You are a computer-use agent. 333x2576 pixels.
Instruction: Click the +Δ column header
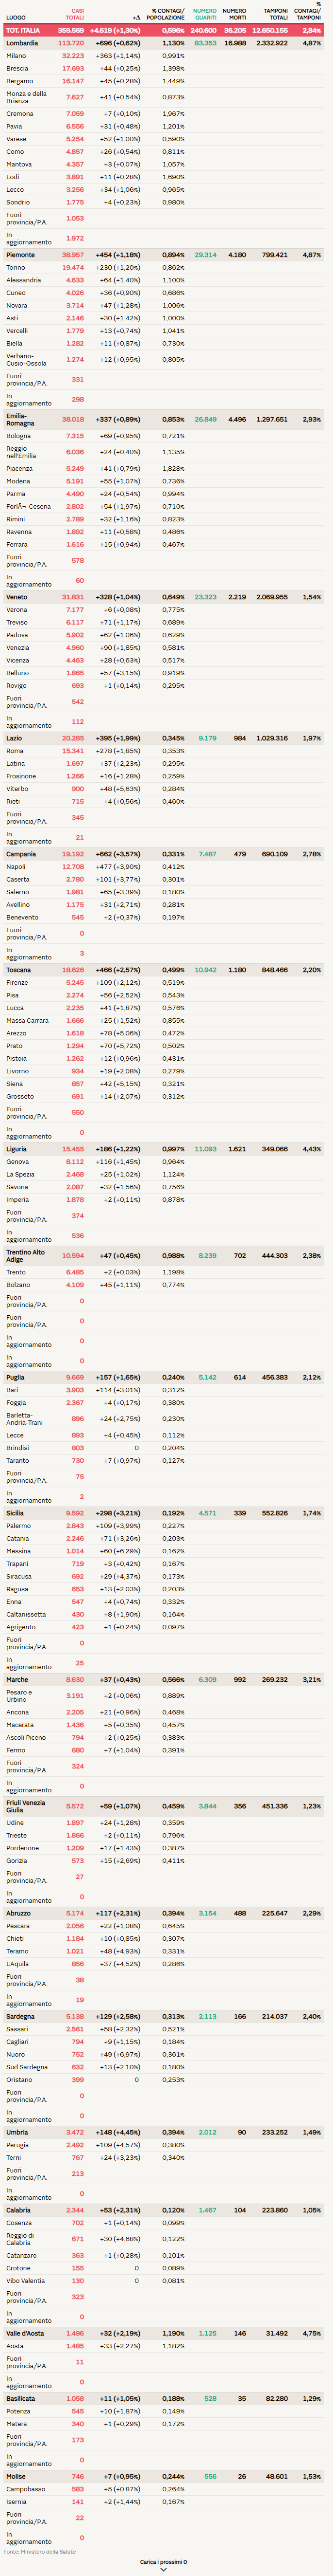pos(135,17)
